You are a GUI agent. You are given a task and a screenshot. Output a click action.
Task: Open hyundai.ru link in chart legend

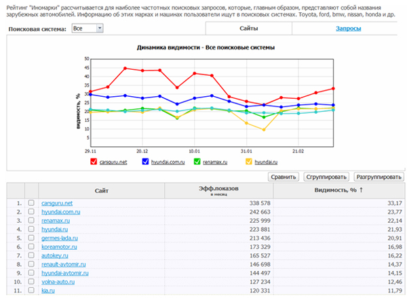(x=266, y=162)
